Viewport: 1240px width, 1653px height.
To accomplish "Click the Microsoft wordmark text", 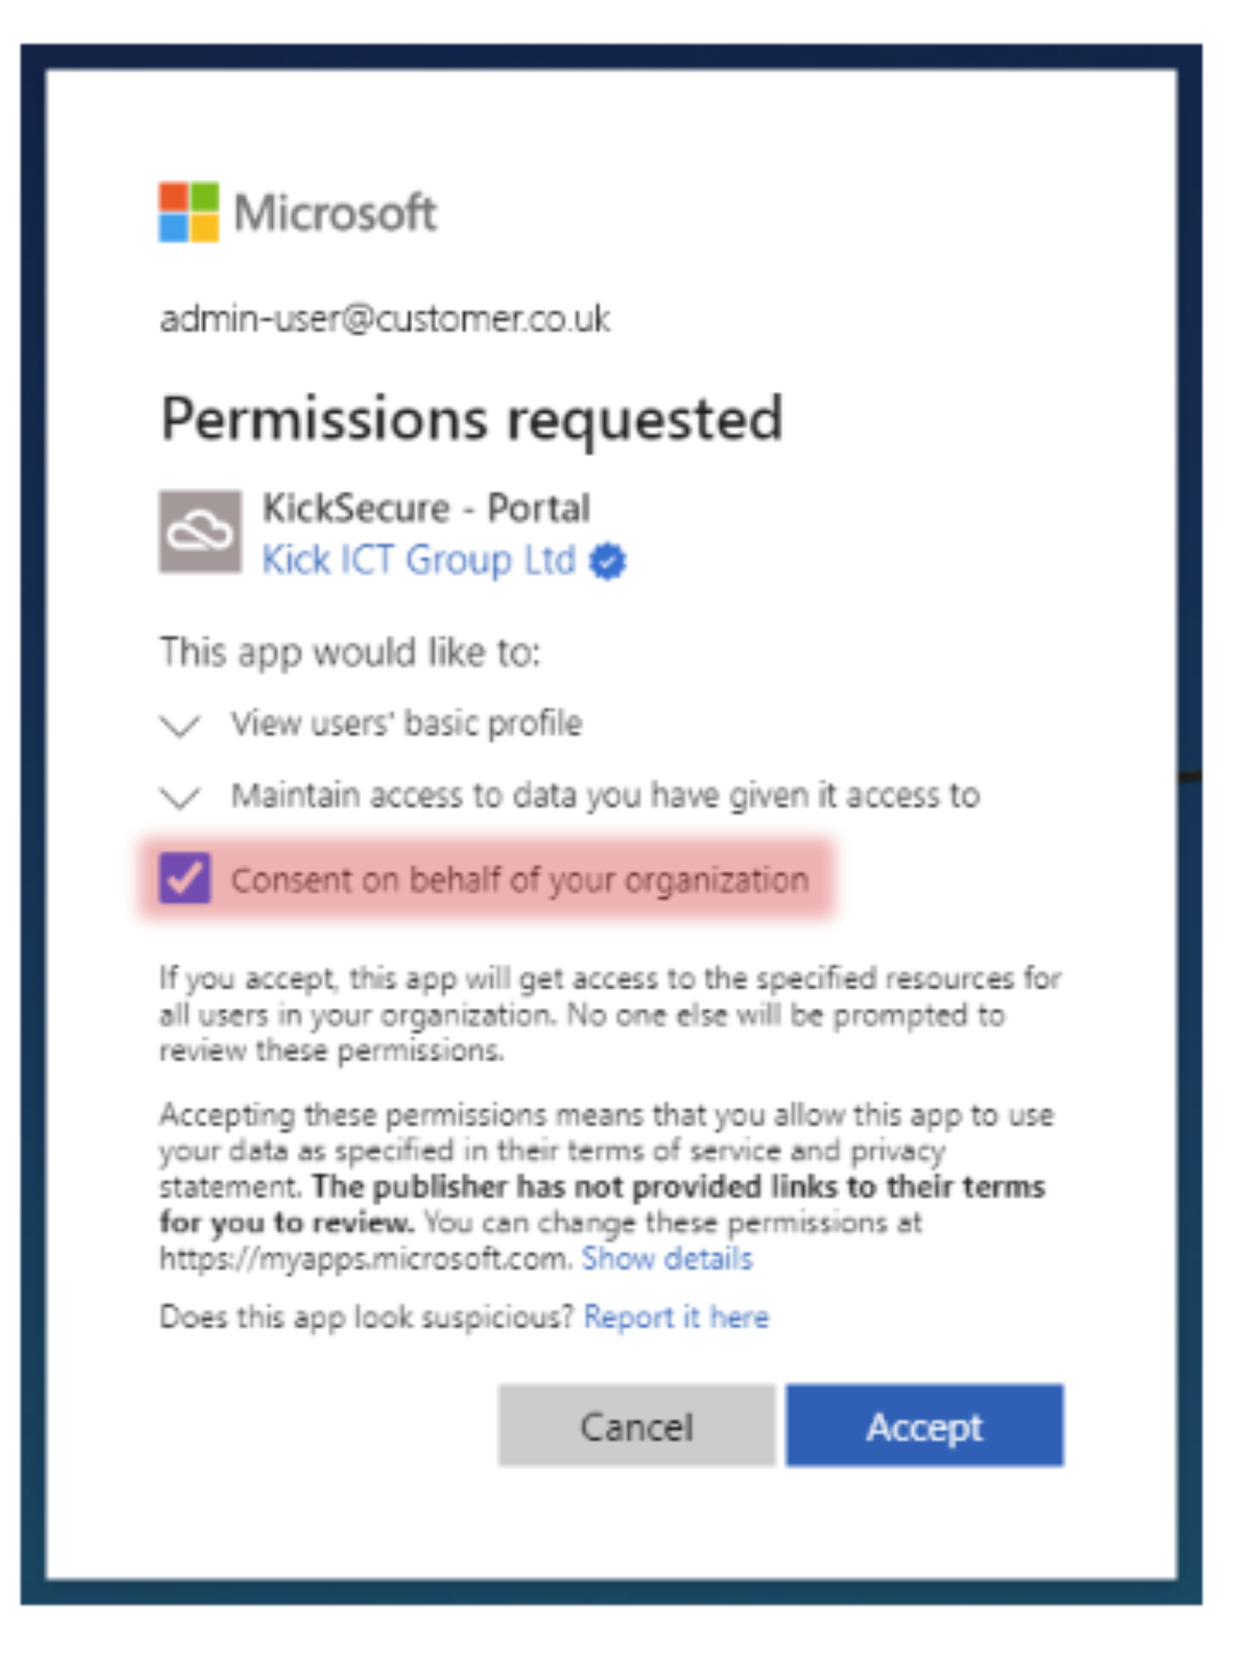I will [335, 213].
